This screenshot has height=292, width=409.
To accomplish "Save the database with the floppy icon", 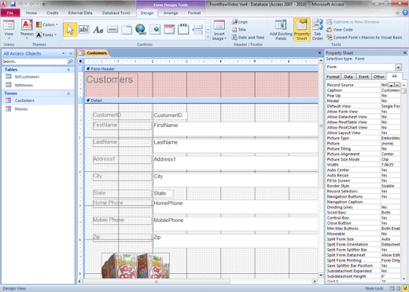I will 13,4.
